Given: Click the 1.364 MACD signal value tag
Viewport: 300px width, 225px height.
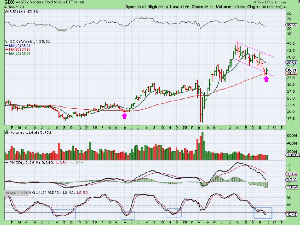Looking at the screenshot, I should coord(292,174).
